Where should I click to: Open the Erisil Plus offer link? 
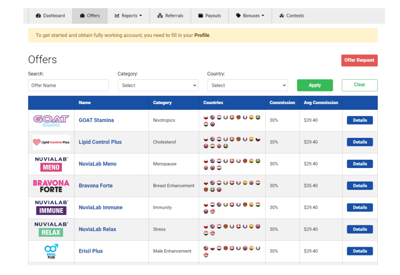pos(90,251)
